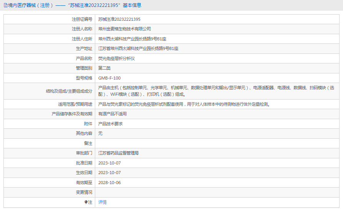Click the 注册证编号 row label
Screen dimensions: 343x211
tap(82, 19)
